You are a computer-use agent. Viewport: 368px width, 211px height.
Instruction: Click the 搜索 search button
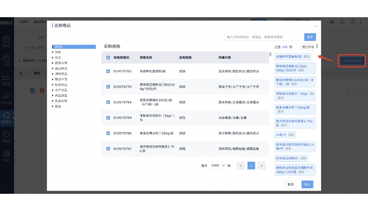[x=310, y=37]
